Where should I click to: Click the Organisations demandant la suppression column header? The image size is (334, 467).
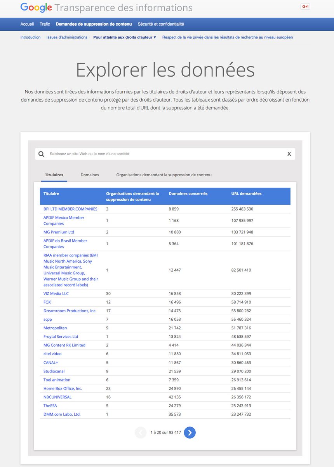coord(132,197)
